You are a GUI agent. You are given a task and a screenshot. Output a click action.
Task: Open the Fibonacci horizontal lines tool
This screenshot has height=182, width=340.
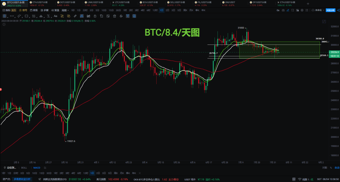(x=34, y=16)
